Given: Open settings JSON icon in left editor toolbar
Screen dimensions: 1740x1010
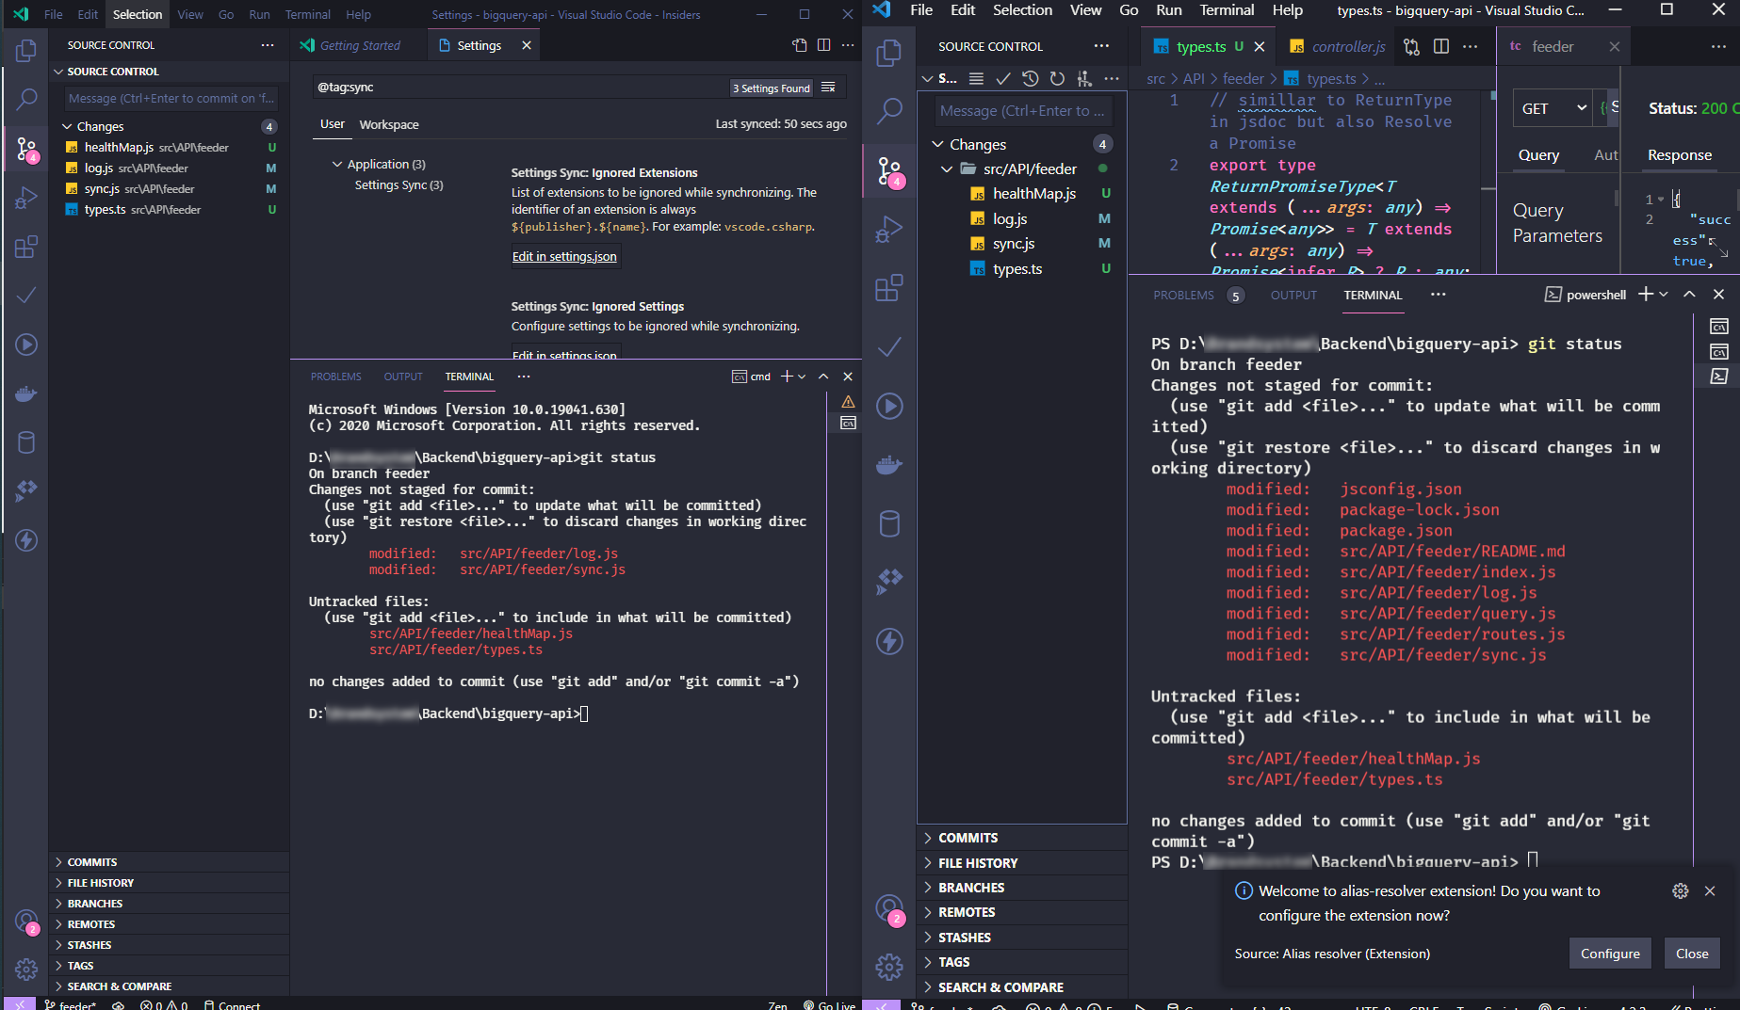Looking at the screenshot, I should (799, 45).
